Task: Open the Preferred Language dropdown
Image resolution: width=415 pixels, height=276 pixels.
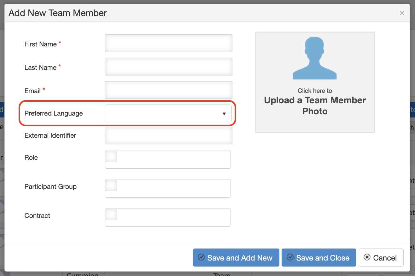Action: [x=168, y=113]
